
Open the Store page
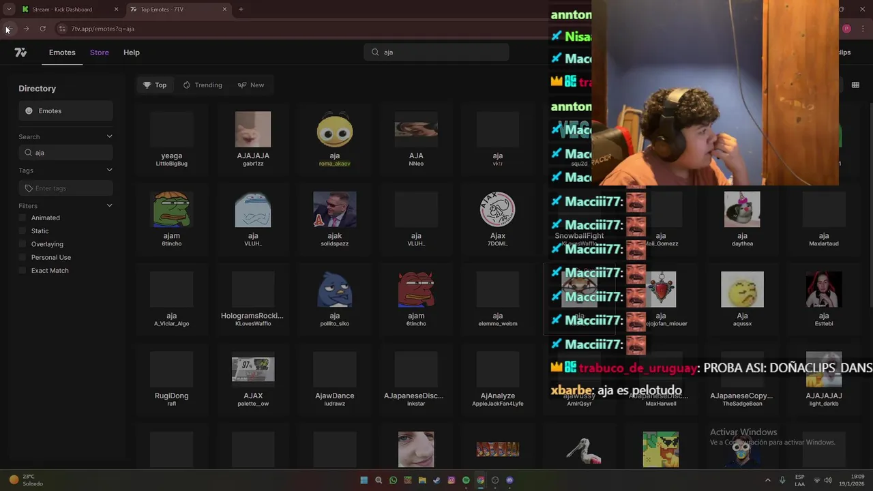100,53
